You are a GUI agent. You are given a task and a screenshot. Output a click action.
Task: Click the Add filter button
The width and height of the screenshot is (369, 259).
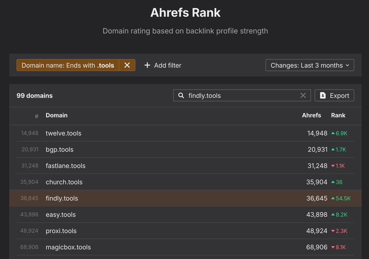pyautogui.click(x=163, y=65)
